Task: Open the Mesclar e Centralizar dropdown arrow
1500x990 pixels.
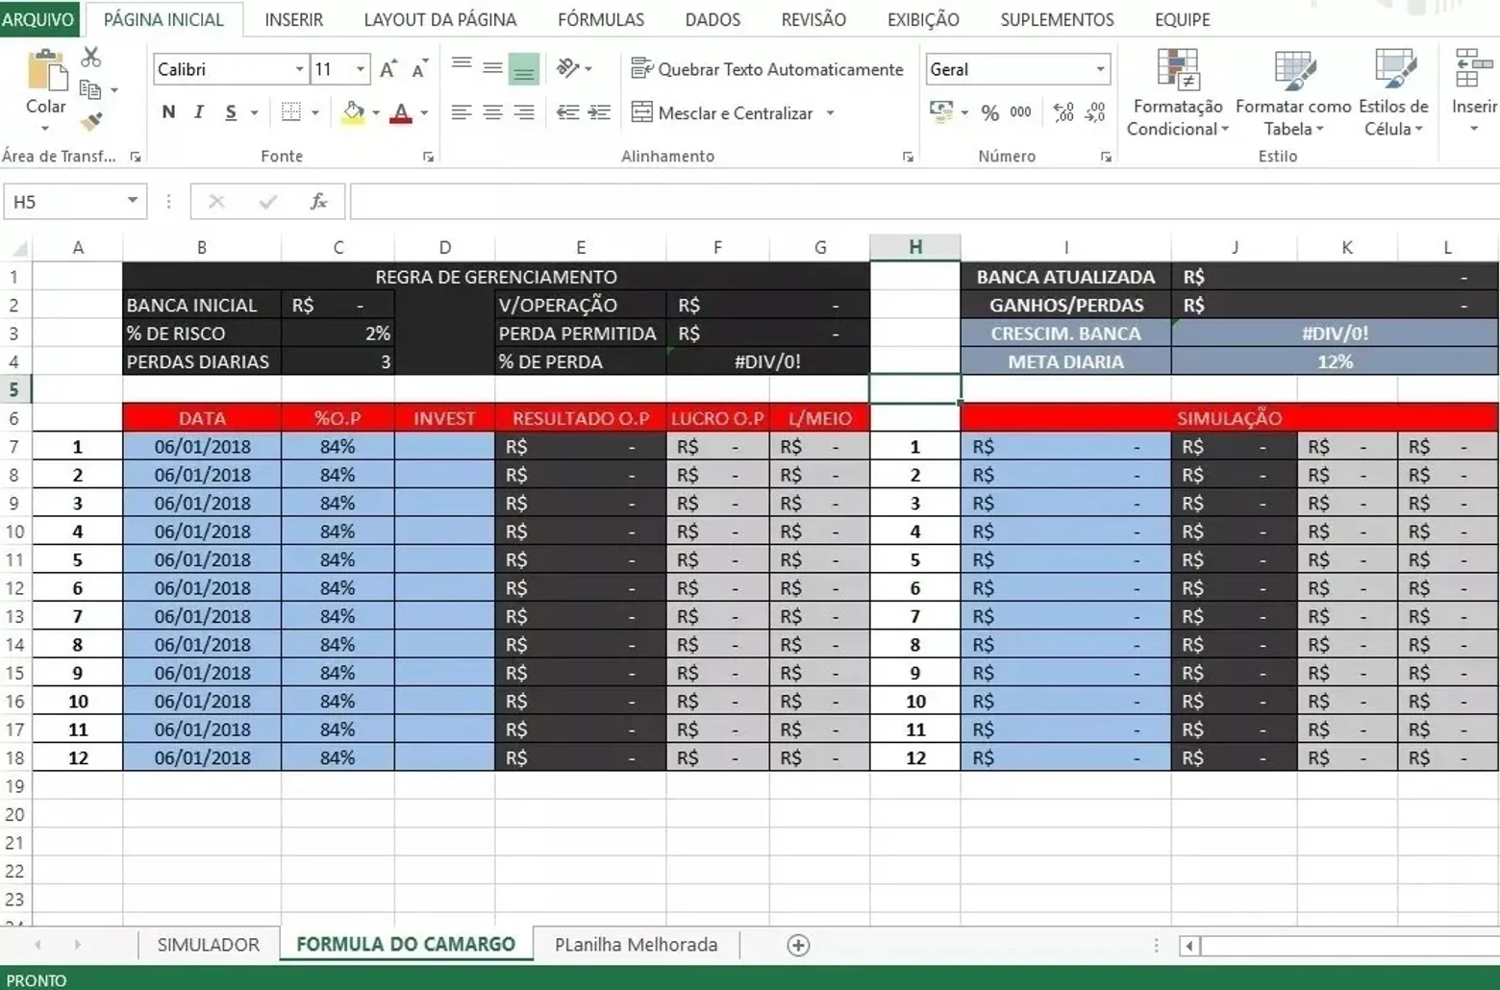Action: click(x=830, y=113)
